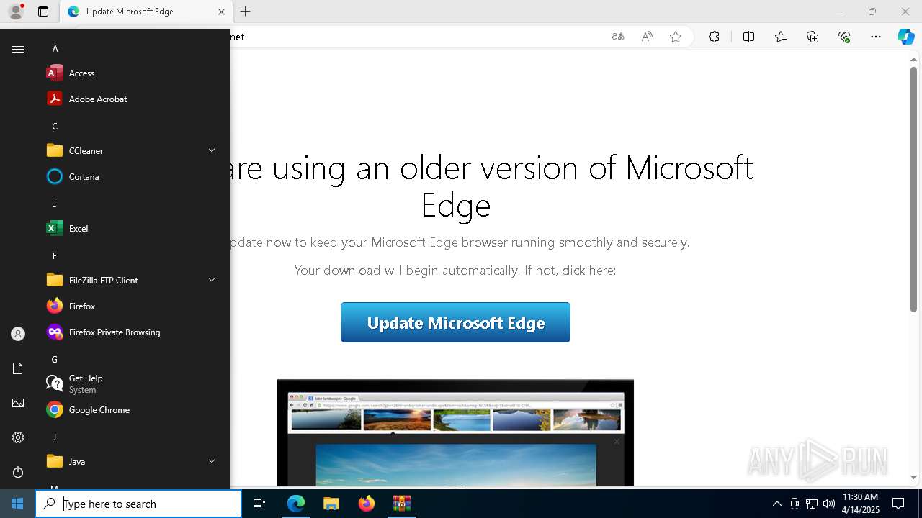Open Collections in Edge toolbar
The width and height of the screenshot is (922, 518).
(813, 37)
